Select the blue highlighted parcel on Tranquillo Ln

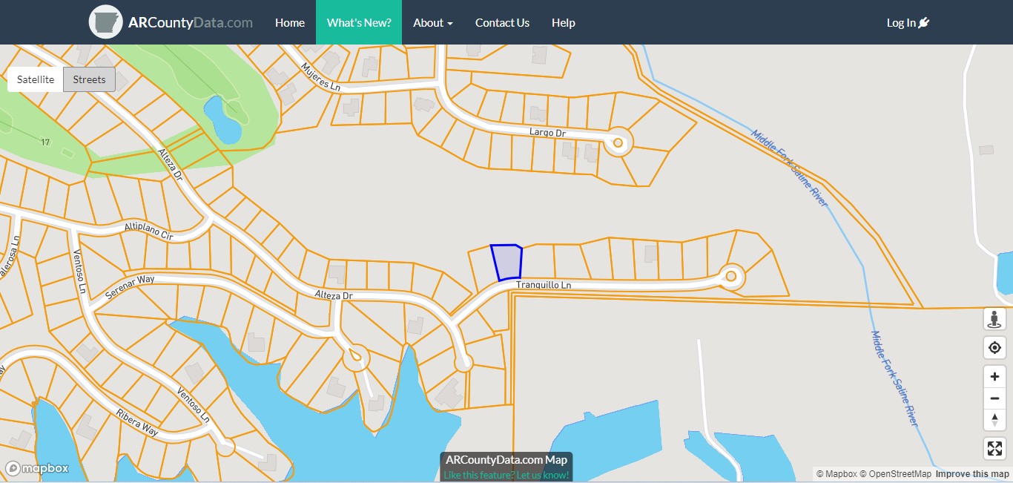pos(507,263)
